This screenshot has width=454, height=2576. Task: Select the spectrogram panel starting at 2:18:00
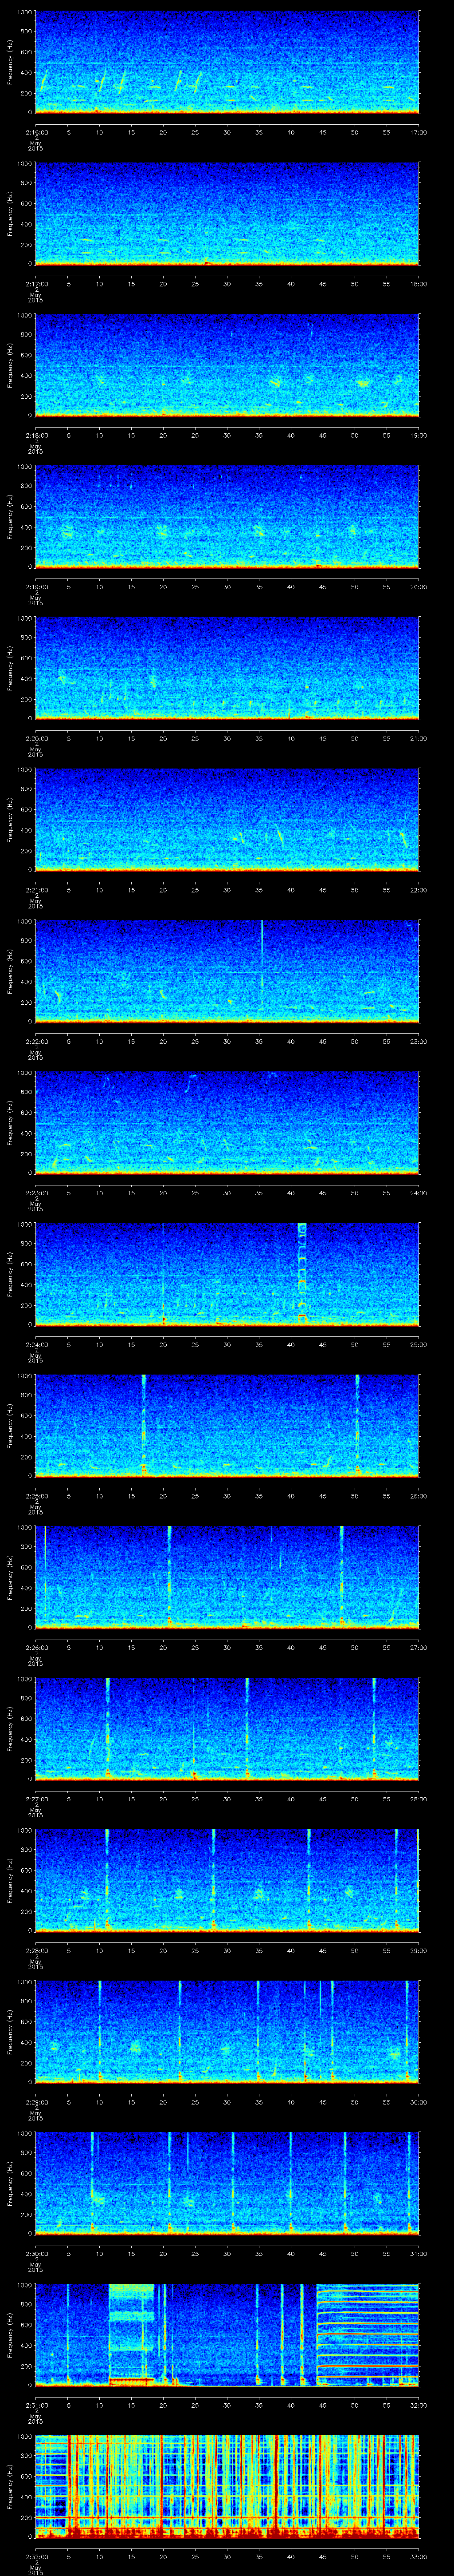[227, 365]
